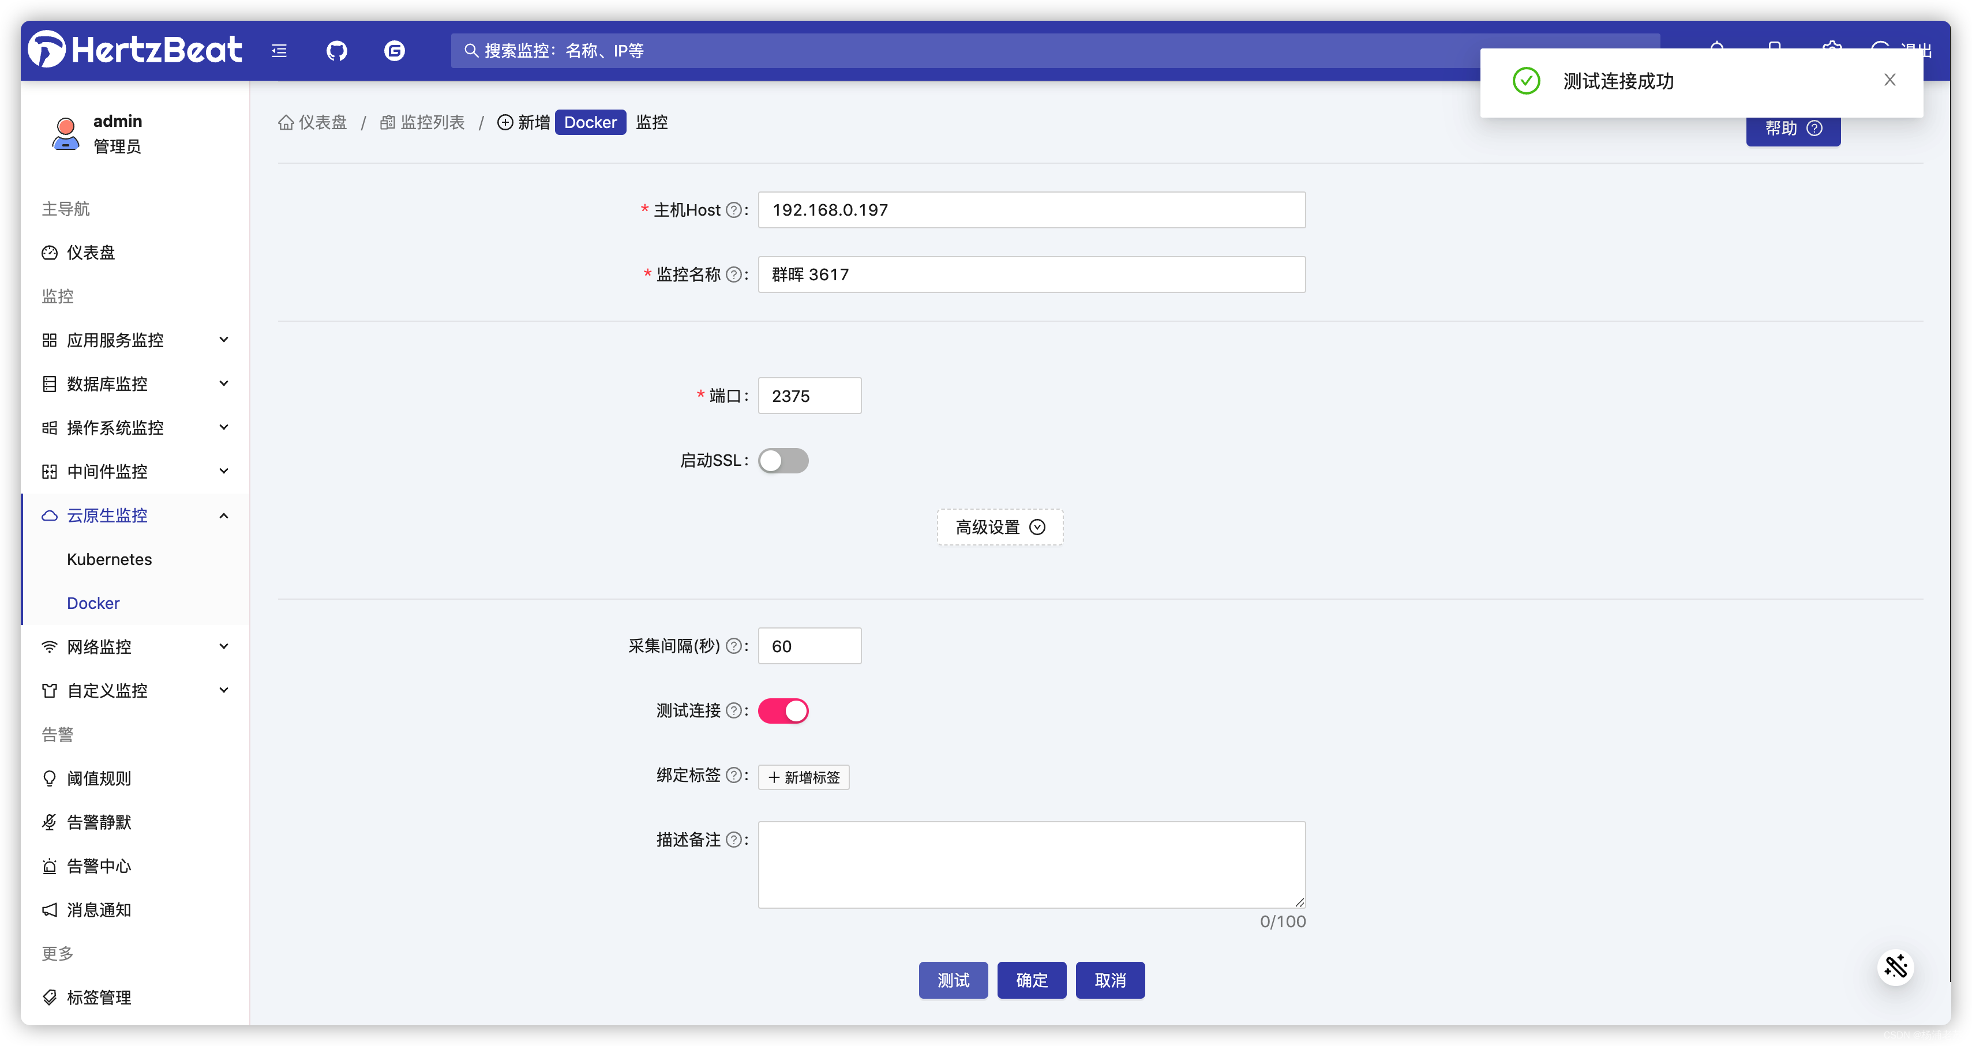Screen dimensions: 1972x1046
Task: Click the 测试 button
Action: [953, 980]
